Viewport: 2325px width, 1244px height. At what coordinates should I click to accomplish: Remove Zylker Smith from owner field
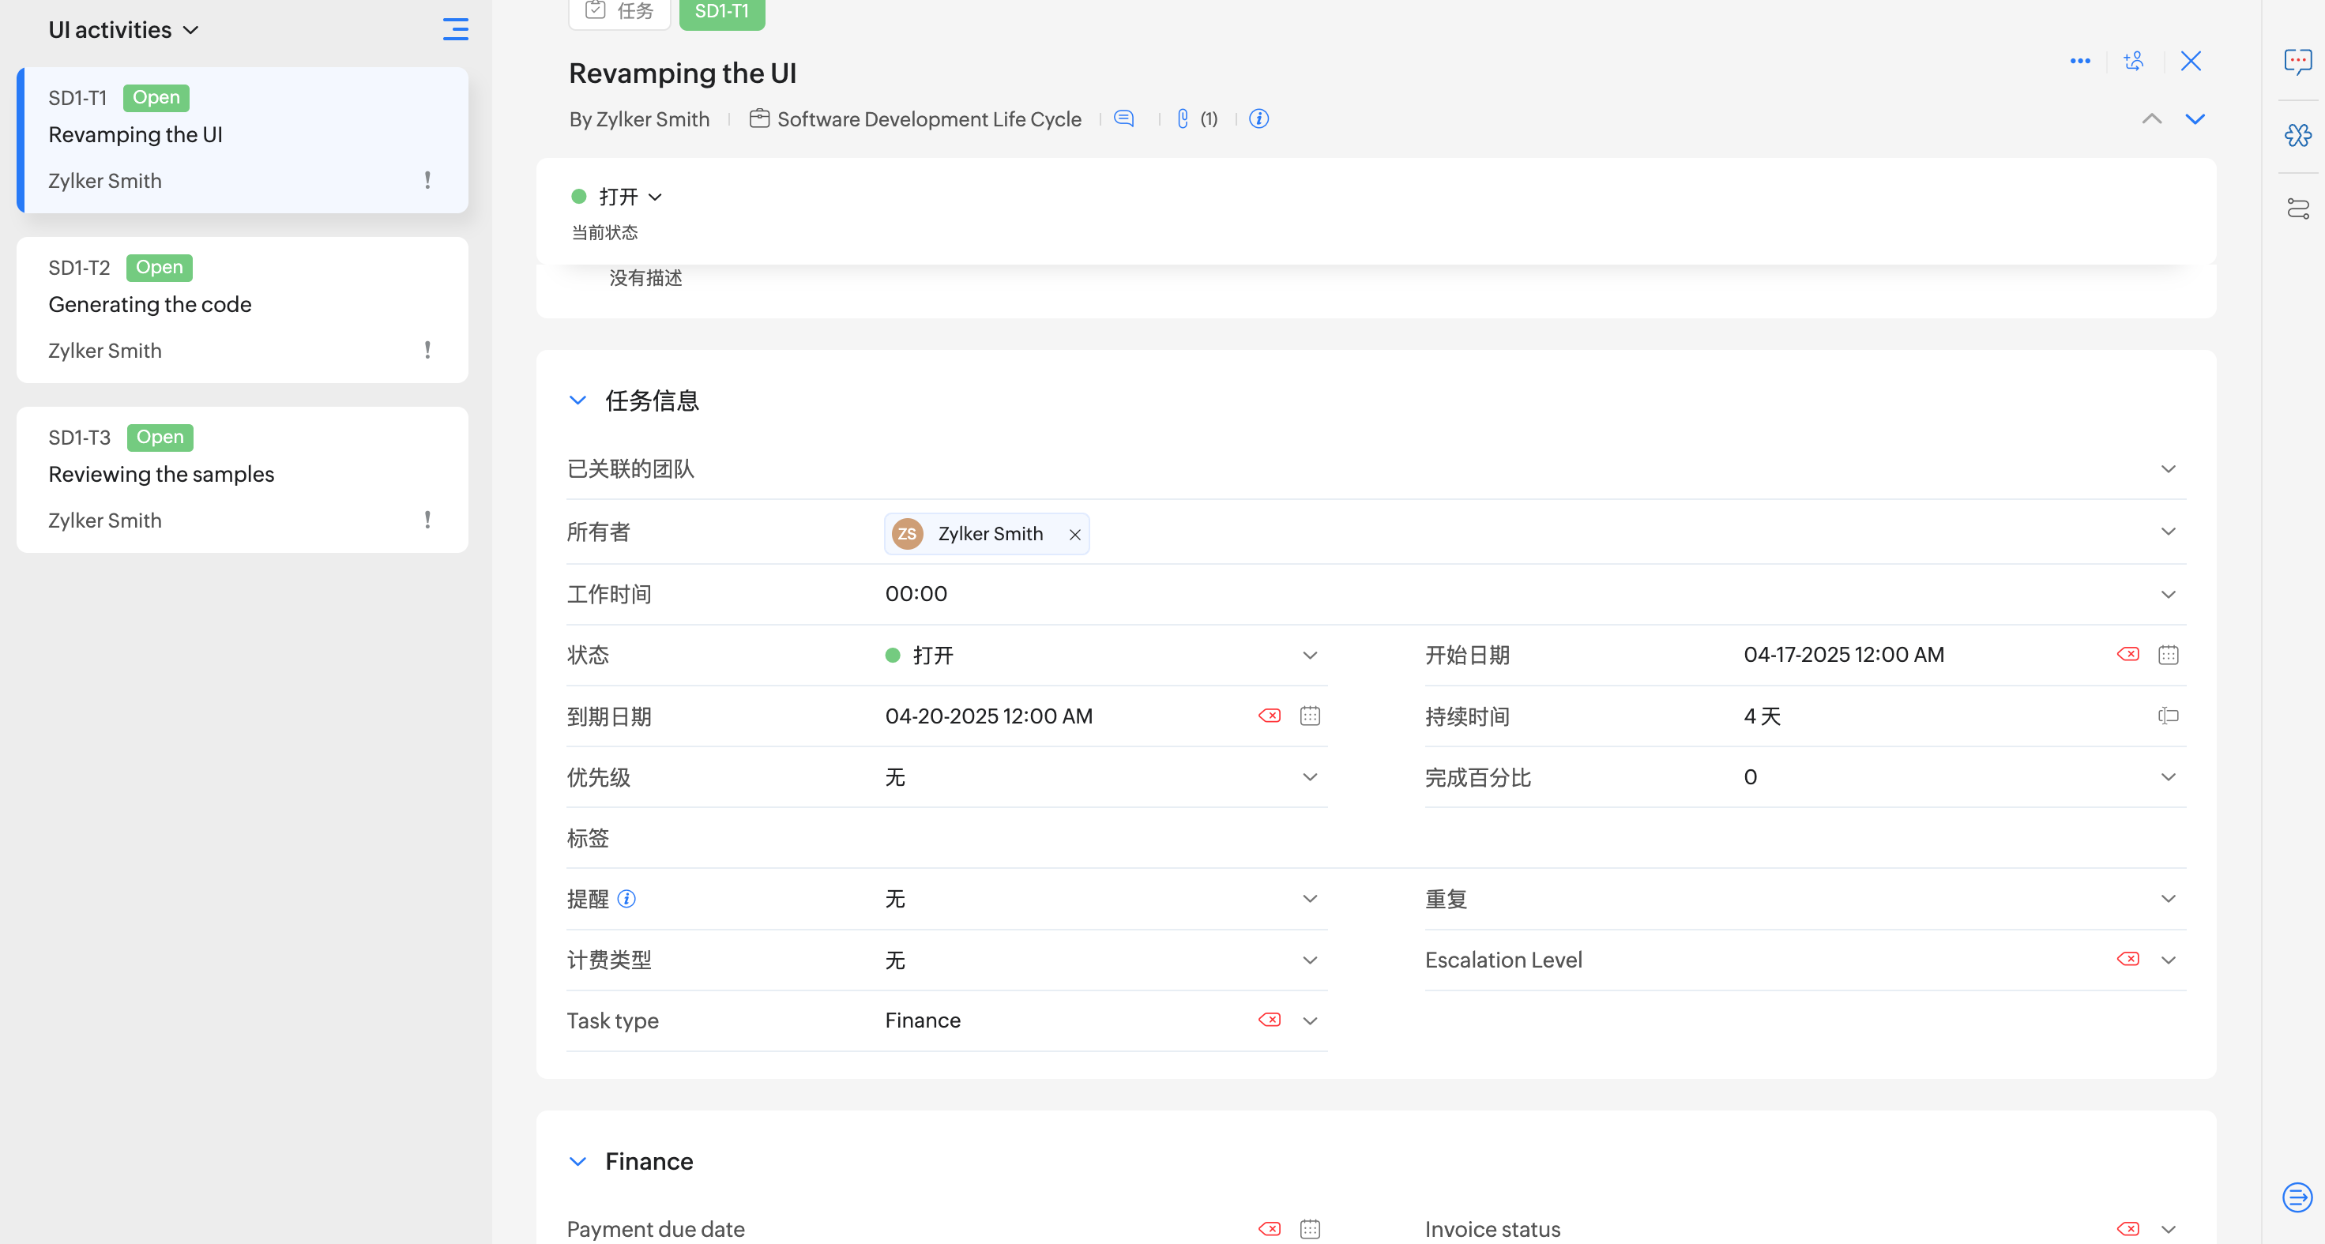coord(1074,534)
